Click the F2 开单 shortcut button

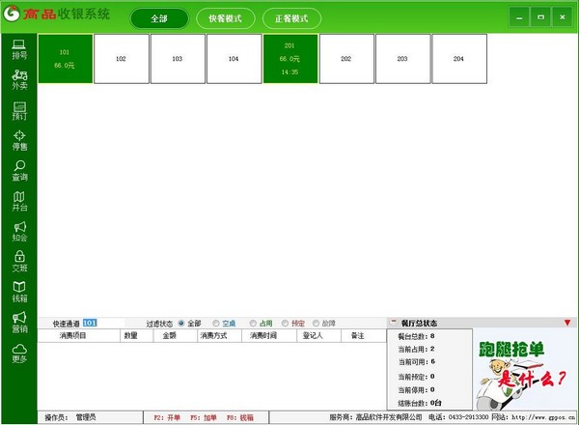(x=167, y=417)
